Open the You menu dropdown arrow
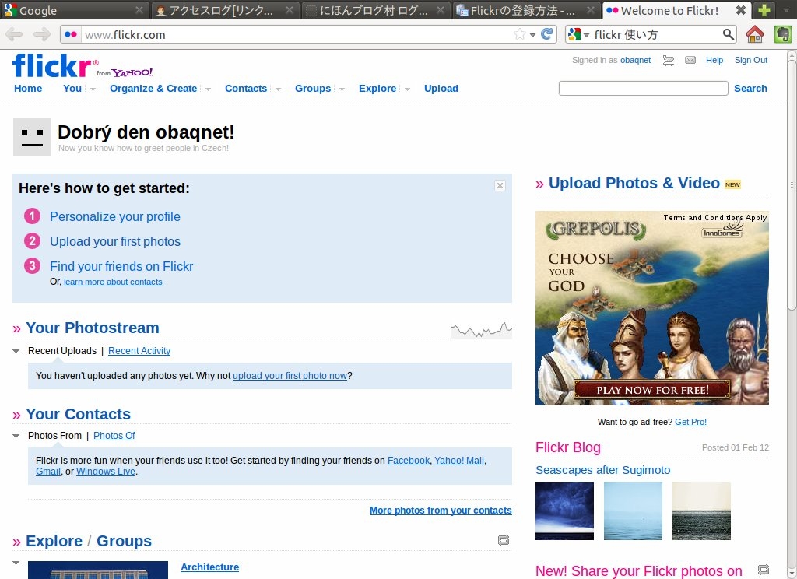Viewport: 797px width, 579px height. pyautogui.click(x=93, y=89)
